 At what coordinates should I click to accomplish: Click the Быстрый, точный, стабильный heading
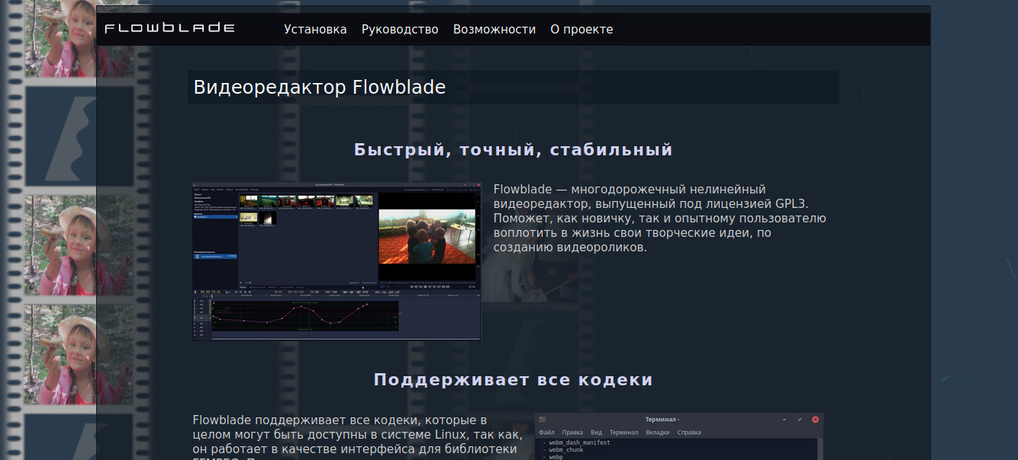point(514,150)
